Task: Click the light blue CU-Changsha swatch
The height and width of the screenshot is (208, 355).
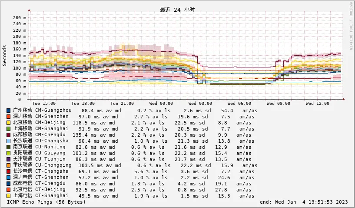Action: (x=9, y=141)
